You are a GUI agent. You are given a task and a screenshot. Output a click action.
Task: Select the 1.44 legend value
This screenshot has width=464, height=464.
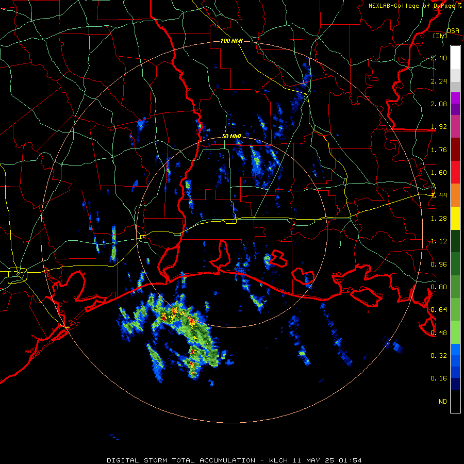pos(439,195)
